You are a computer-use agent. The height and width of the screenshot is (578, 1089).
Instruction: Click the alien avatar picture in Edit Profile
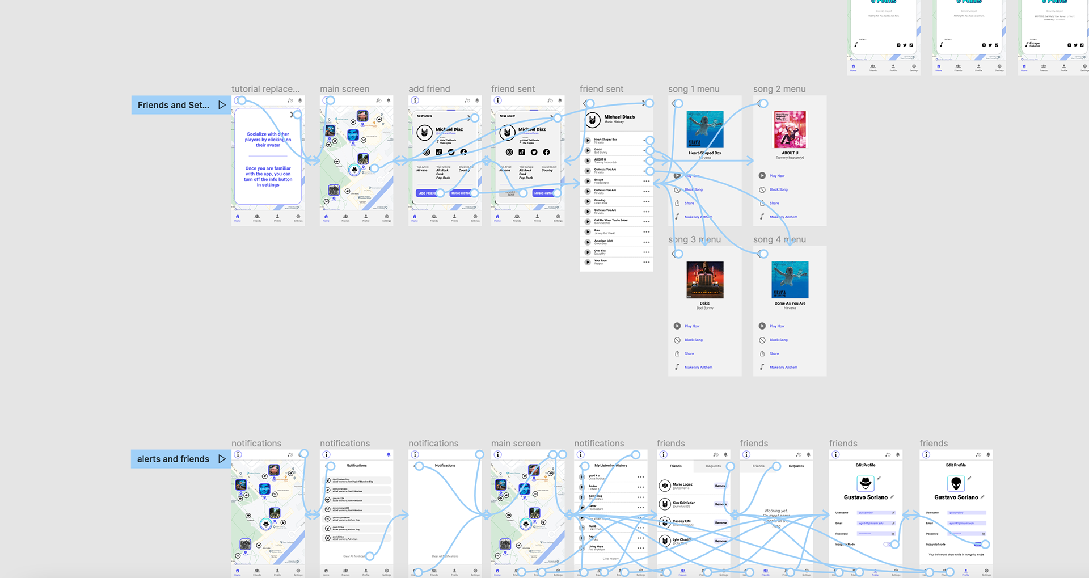(956, 483)
